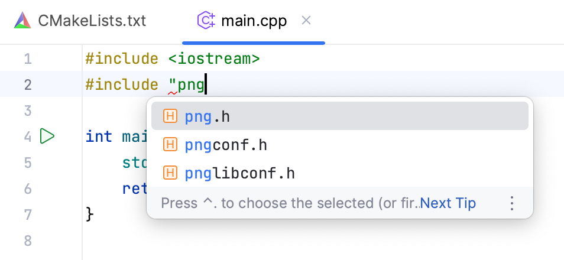Image resolution: width=564 pixels, height=260 pixels.
Task: Click the int keyword on line 4
Action: click(x=99, y=136)
